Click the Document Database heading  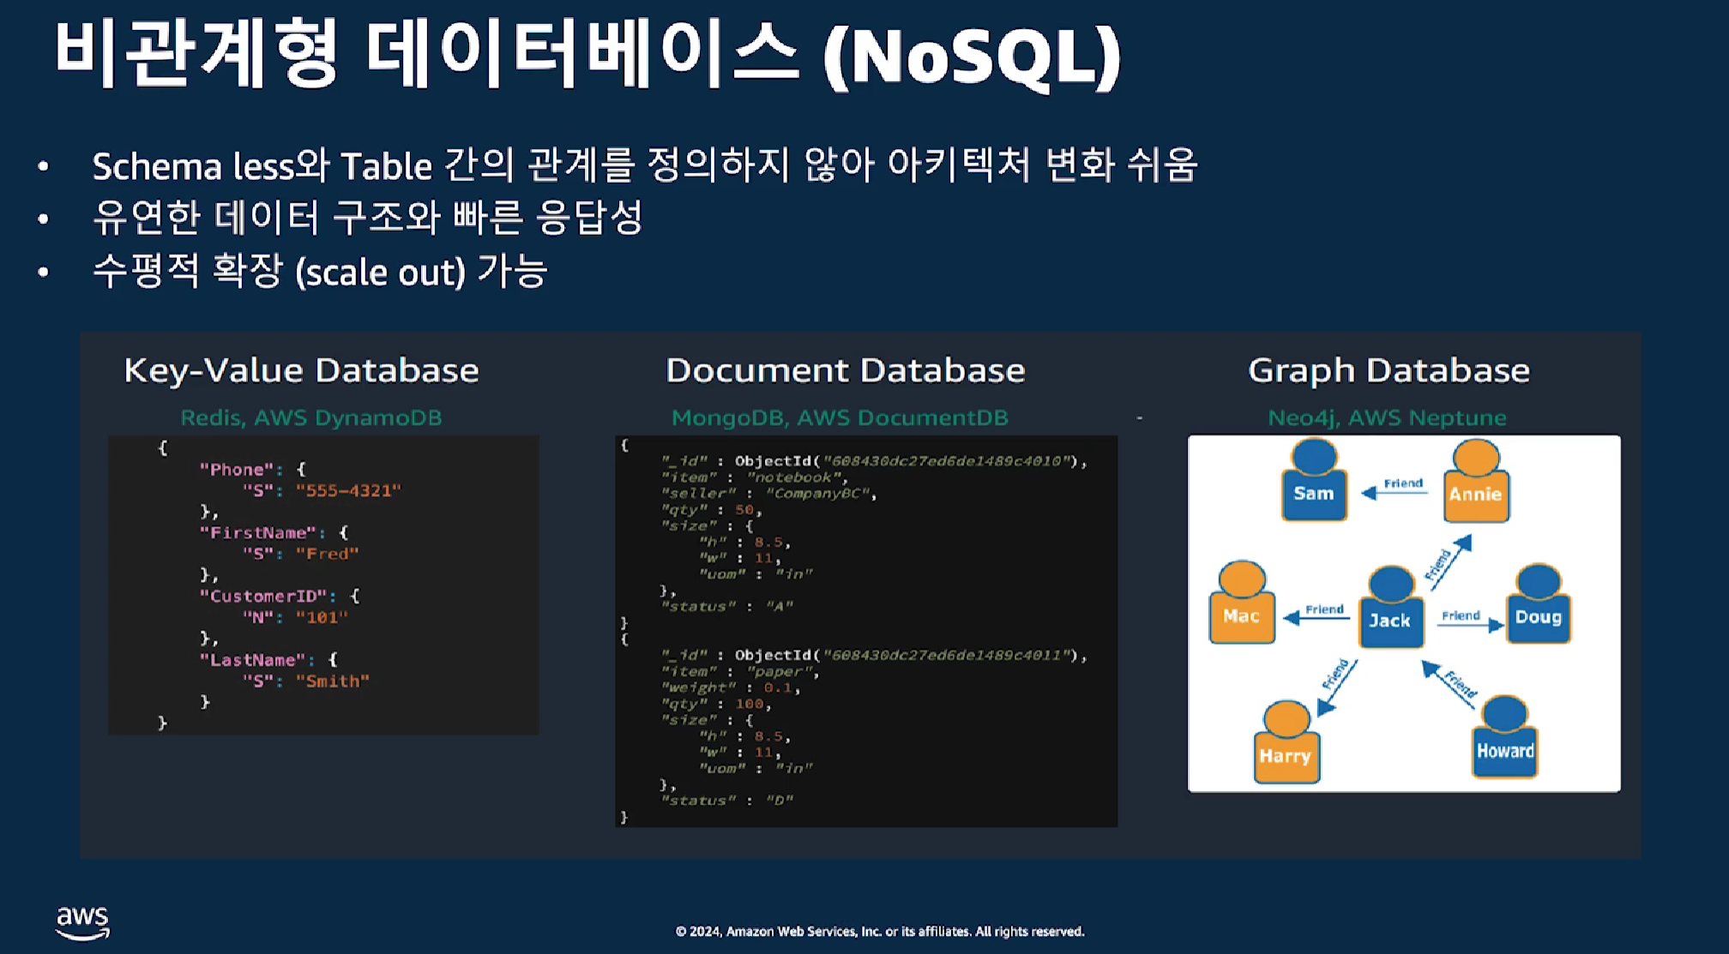pyautogui.click(x=846, y=370)
